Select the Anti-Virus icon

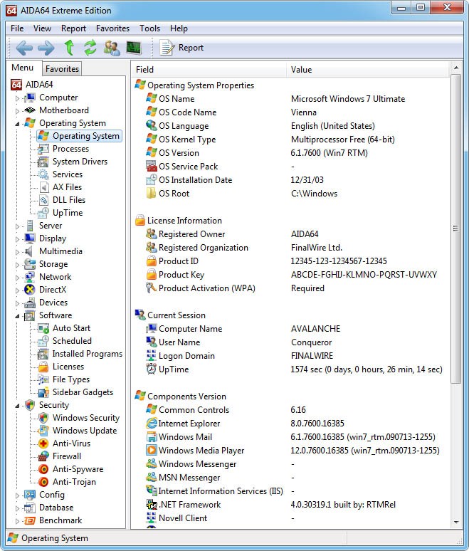(x=43, y=444)
